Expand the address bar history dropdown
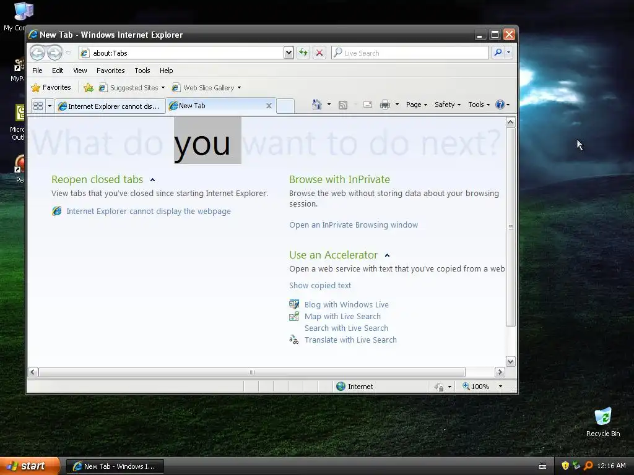The height and width of the screenshot is (475, 634). point(289,53)
